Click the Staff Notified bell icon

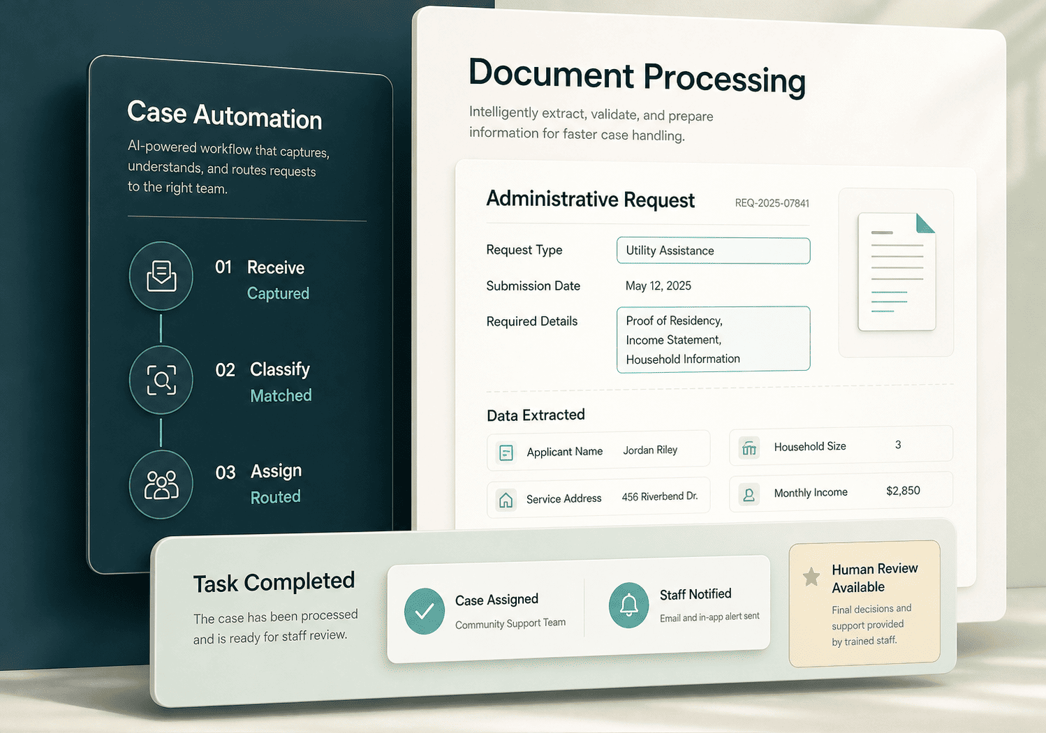629,605
